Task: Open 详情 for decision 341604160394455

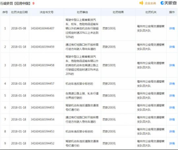Action: tap(172, 108)
